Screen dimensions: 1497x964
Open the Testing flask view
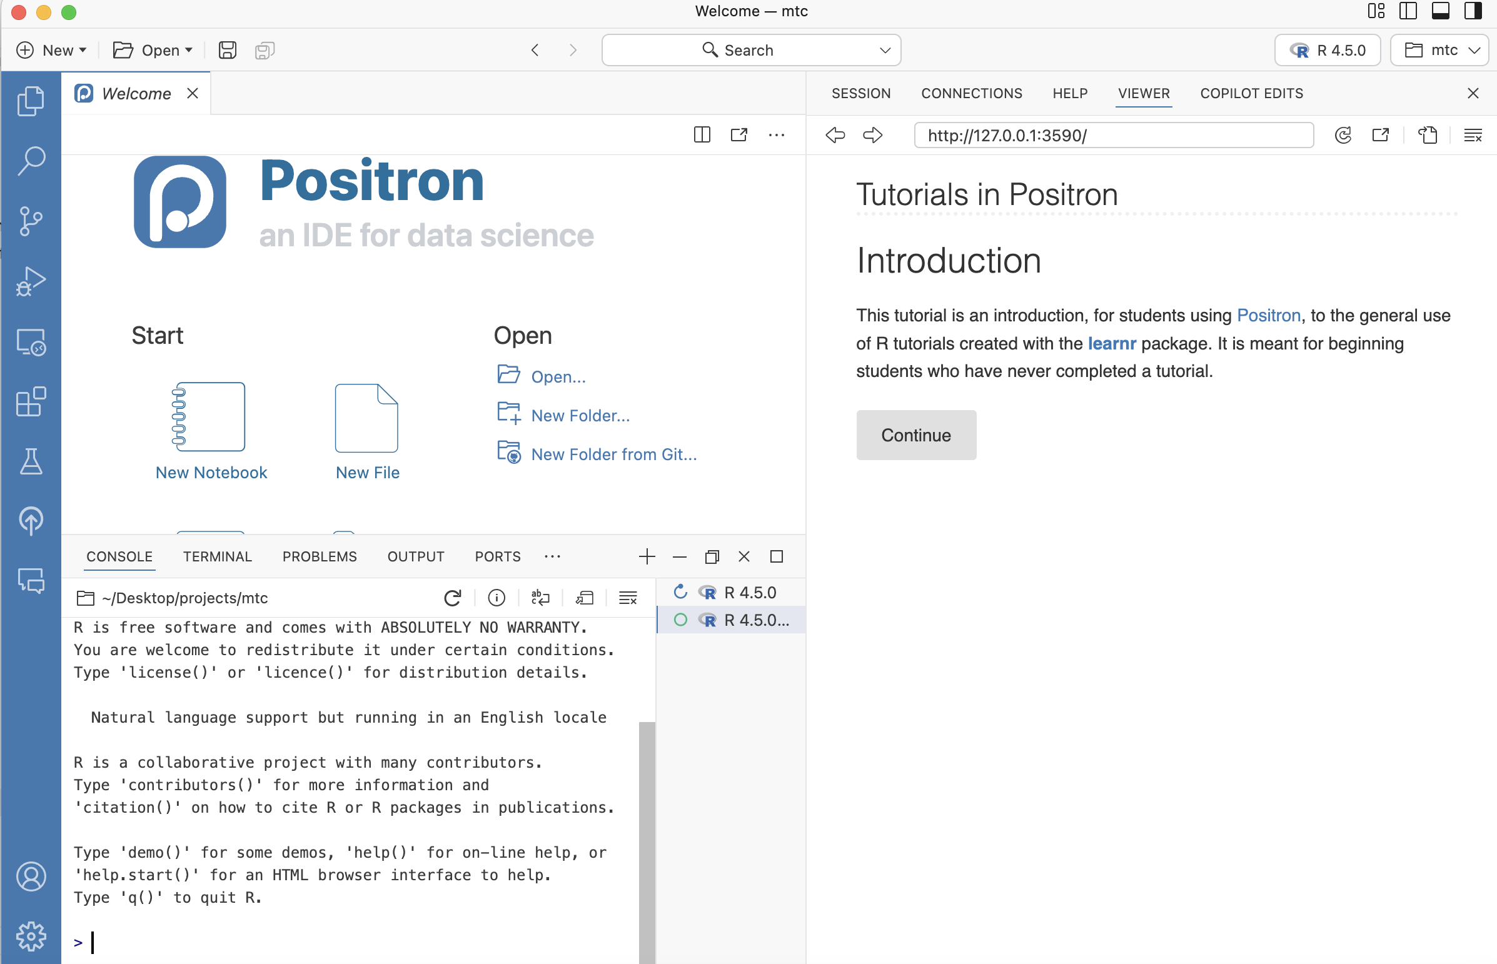click(31, 461)
